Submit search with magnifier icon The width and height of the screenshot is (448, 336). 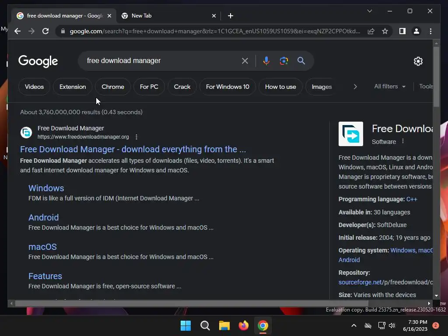coord(301,60)
